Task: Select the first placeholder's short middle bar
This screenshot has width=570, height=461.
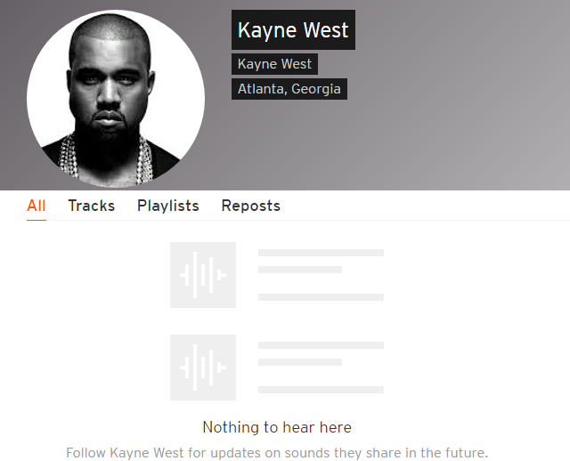Action: tap(300, 270)
